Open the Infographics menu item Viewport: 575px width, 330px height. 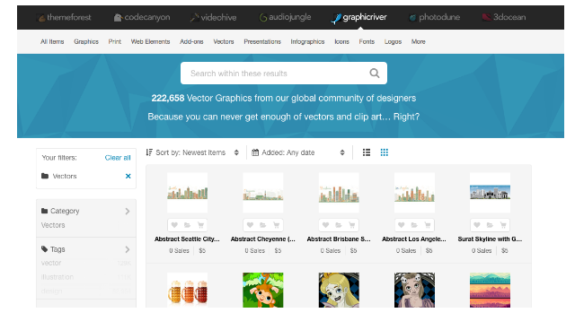307,42
